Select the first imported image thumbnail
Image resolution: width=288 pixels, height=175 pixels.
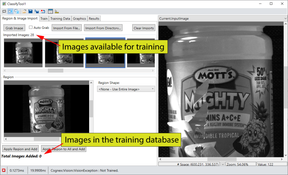tap(23, 53)
